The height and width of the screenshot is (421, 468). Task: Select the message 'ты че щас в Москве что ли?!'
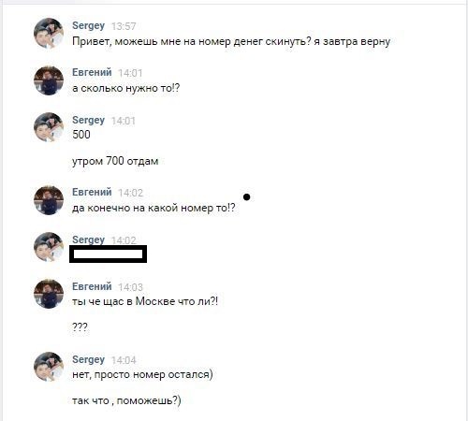145,301
